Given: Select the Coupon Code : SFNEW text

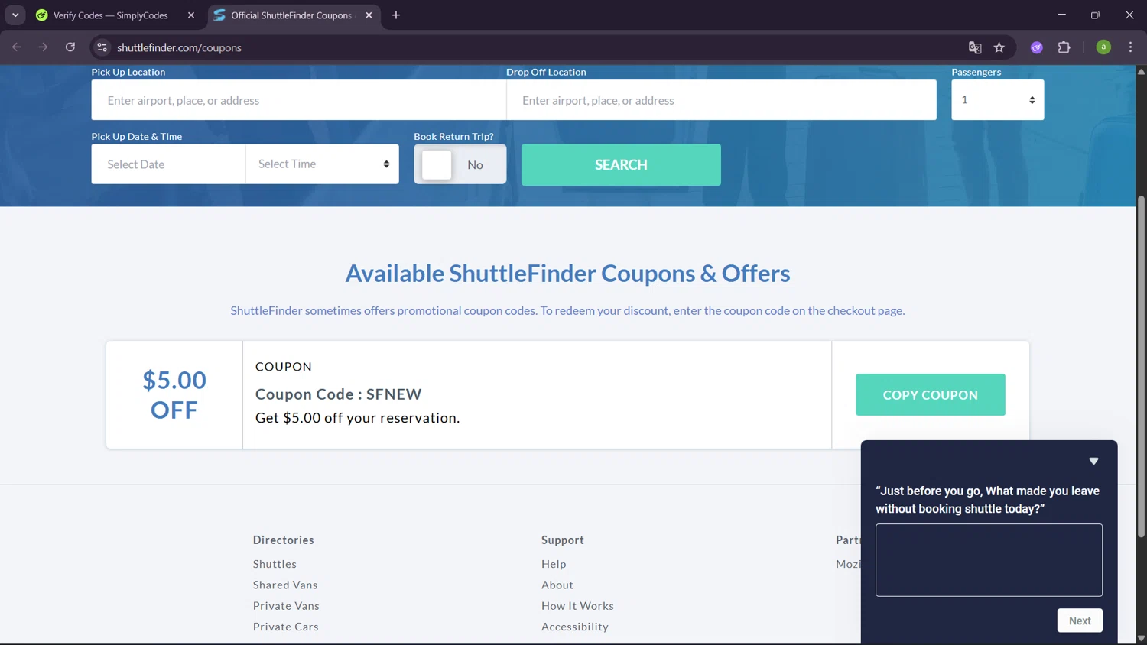Looking at the screenshot, I should click(x=339, y=394).
